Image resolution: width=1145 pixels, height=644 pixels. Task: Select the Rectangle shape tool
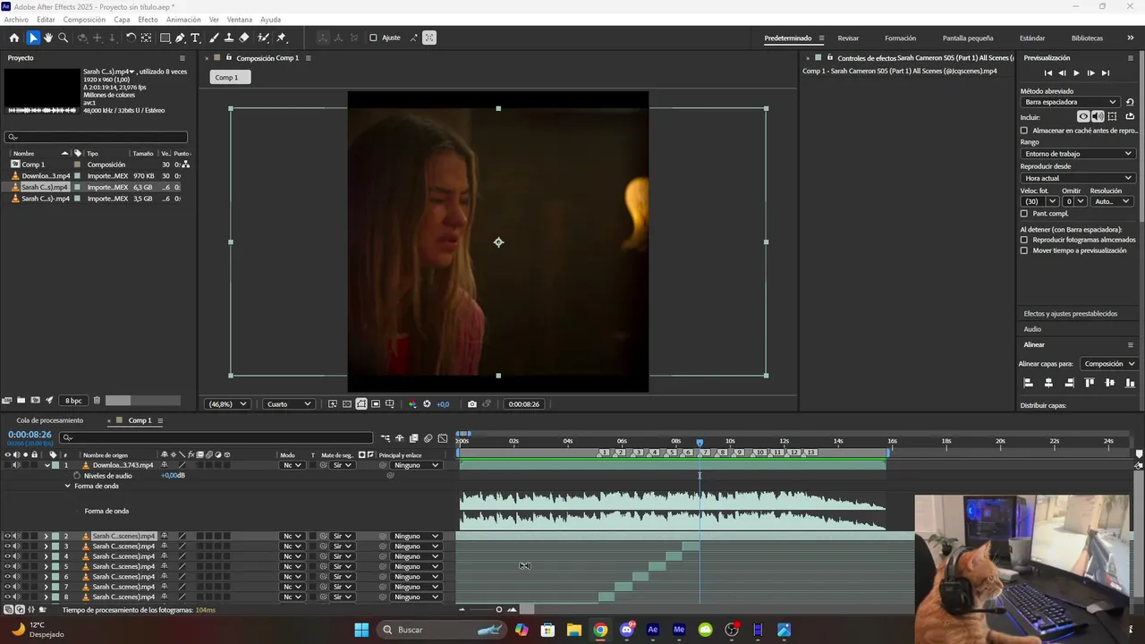[165, 38]
